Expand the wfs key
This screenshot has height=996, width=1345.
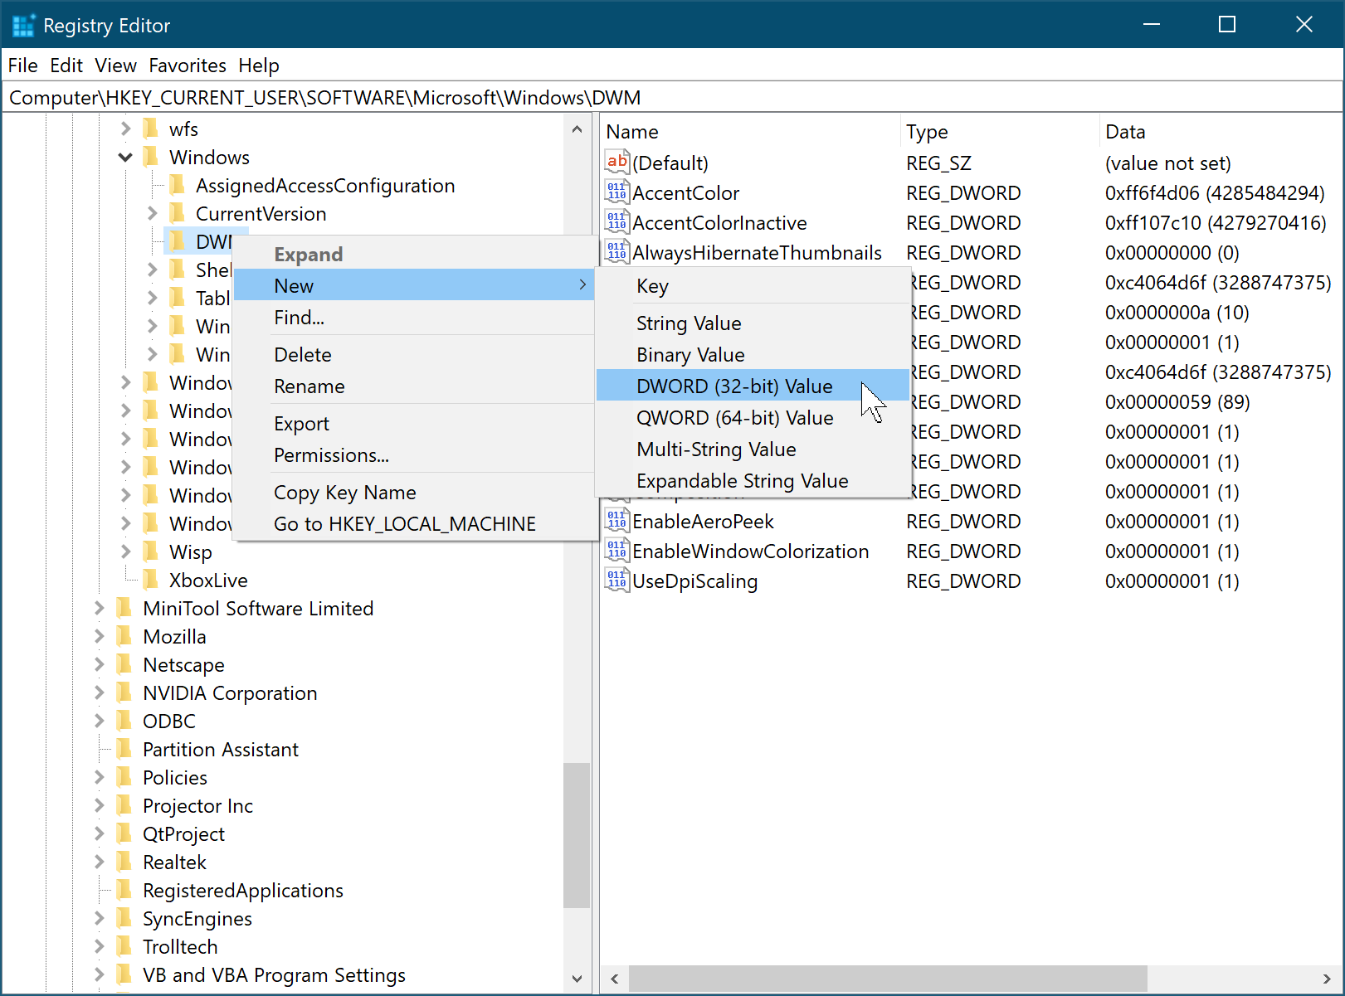coord(125,129)
